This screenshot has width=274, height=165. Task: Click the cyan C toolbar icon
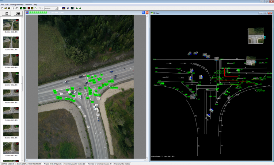coord(72,8)
